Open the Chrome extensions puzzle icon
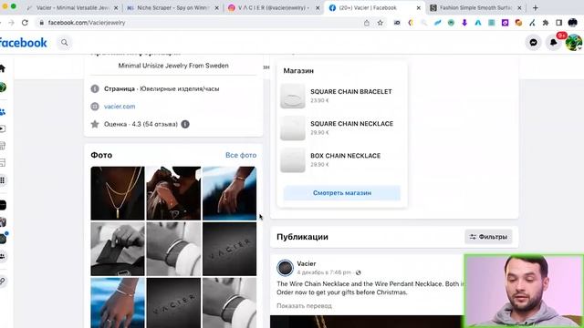This screenshot has height=328, width=584. click(x=546, y=23)
